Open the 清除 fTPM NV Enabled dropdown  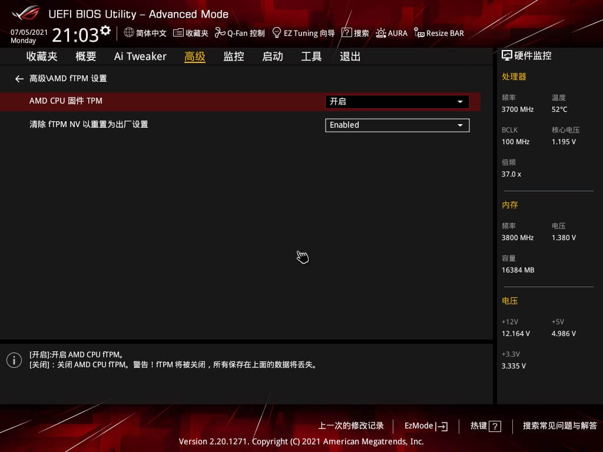[397, 125]
